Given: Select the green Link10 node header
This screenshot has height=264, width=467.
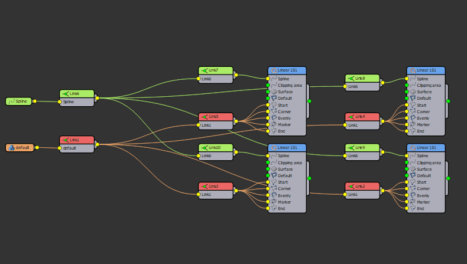Looking at the screenshot, I should pos(215,147).
